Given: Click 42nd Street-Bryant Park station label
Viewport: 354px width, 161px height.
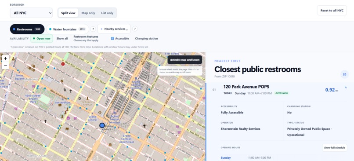Looking at the screenshot, I should 33,99.
